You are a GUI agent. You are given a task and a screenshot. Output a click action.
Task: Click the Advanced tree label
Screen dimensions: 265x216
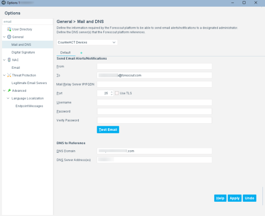pyautogui.click(x=19, y=91)
